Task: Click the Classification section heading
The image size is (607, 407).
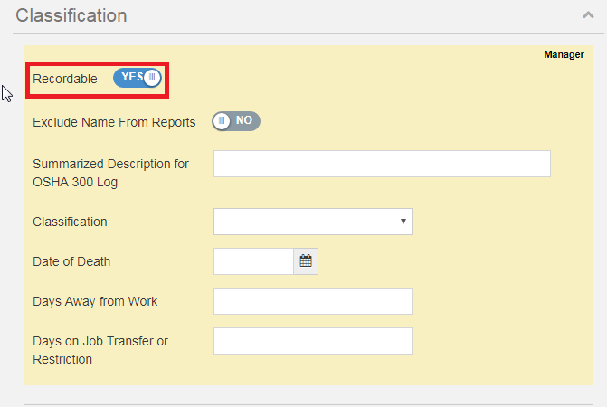Action: click(71, 15)
